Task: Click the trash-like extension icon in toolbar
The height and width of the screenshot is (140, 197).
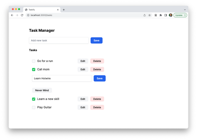Action: pyautogui.click(x=156, y=15)
